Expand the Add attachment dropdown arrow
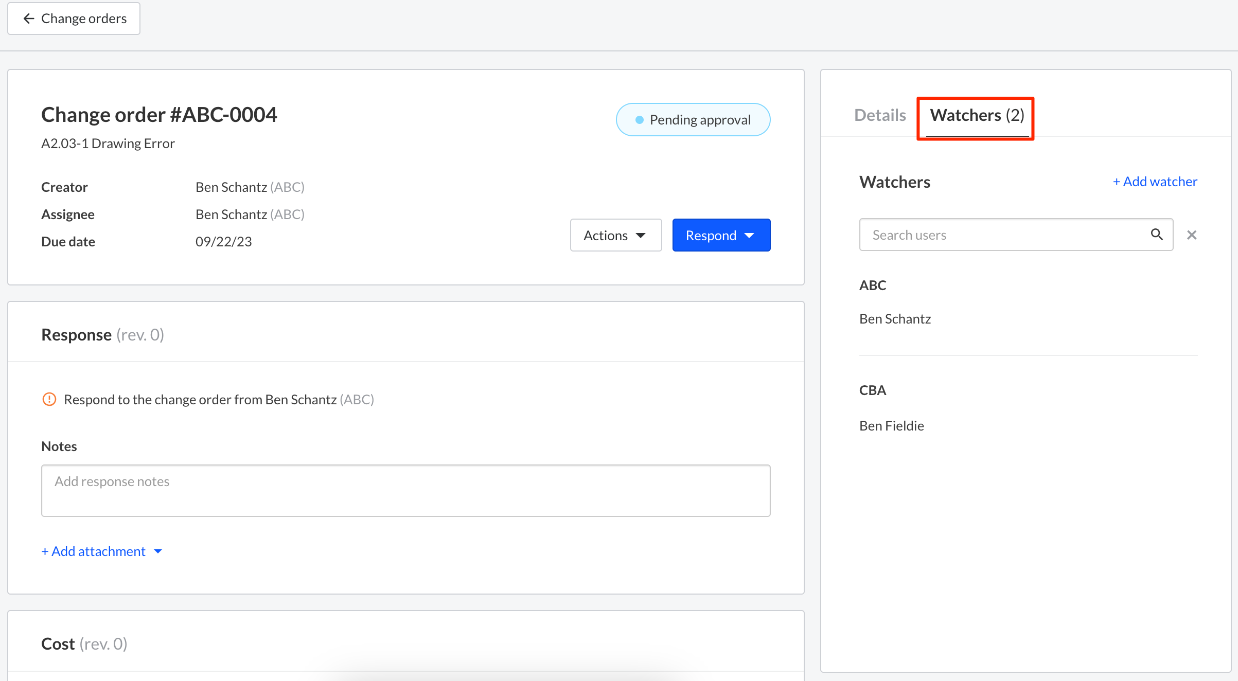 click(158, 551)
